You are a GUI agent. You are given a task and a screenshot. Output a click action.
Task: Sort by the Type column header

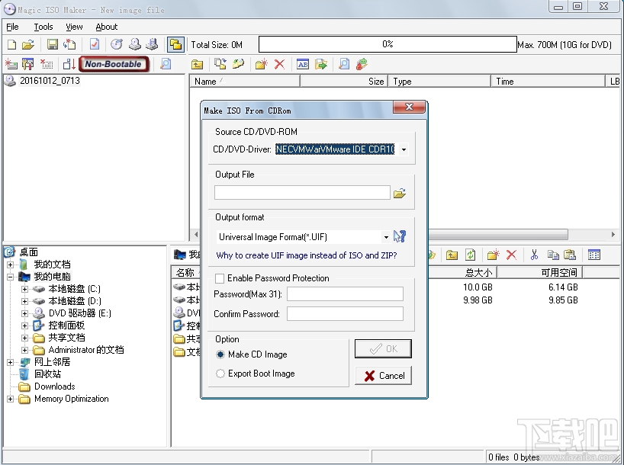[x=439, y=81]
